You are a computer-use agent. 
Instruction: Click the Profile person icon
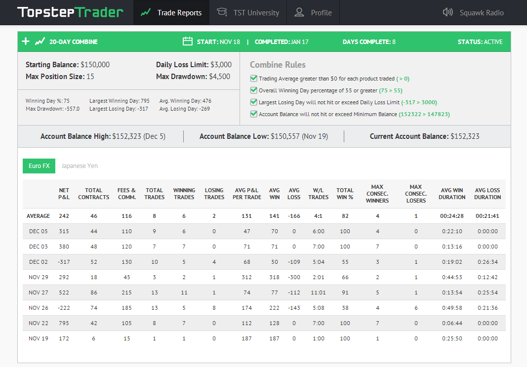click(x=299, y=12)
